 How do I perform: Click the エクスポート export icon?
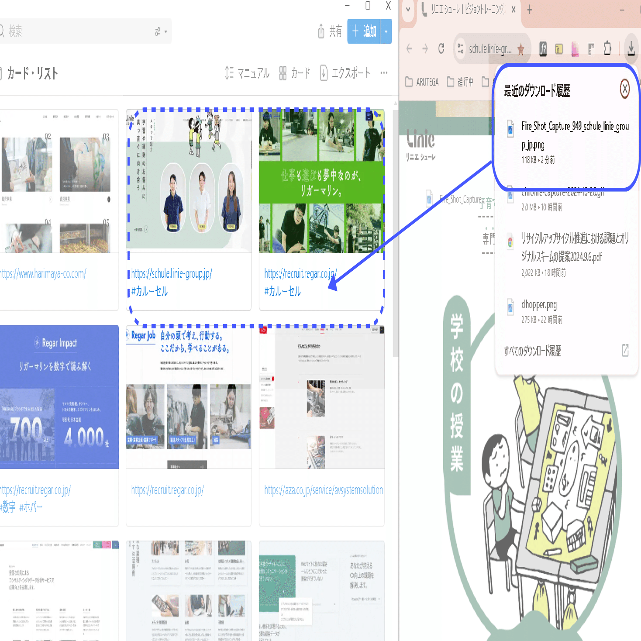coord(324,73)
